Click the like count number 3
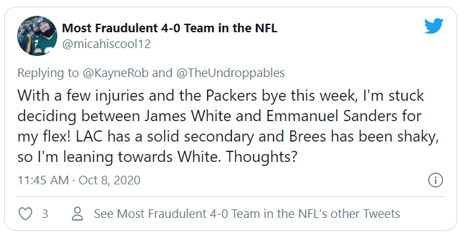Image resolution: width=464 pixels, height=237 pixels. (x=45, y=214)
